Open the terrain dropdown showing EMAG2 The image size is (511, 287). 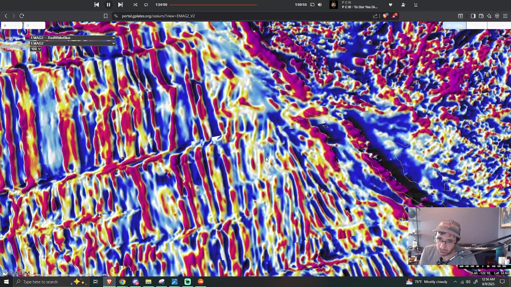click(73, 43)
